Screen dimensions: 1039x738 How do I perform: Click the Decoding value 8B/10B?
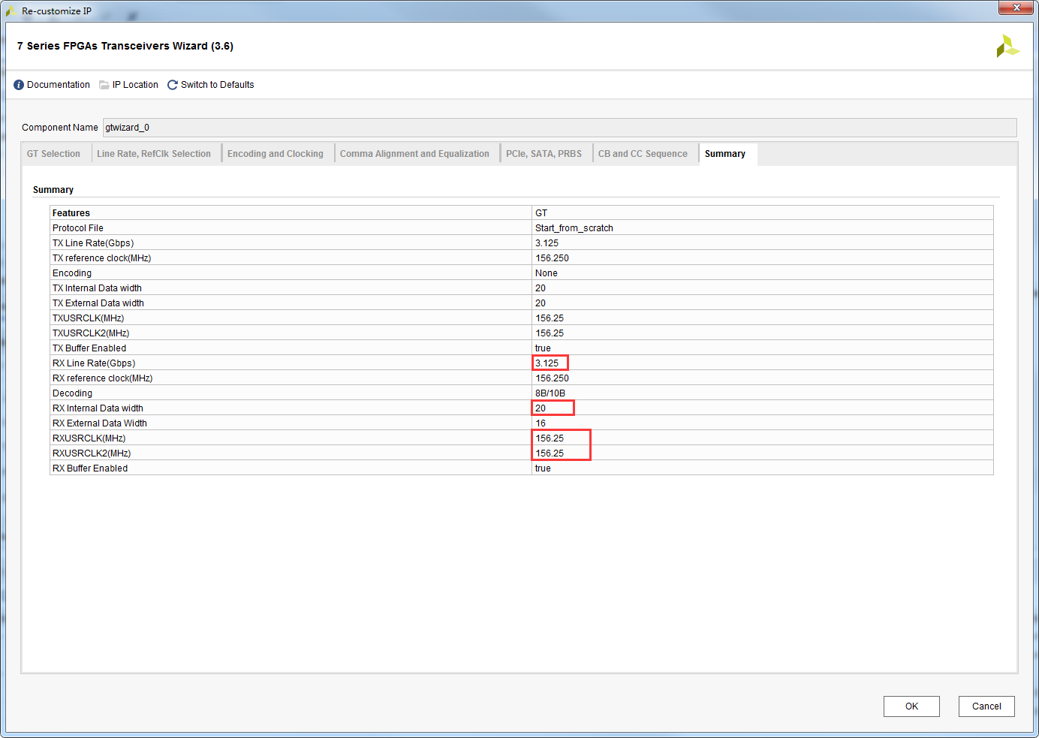pyautogui.click(x=550, y=393)
